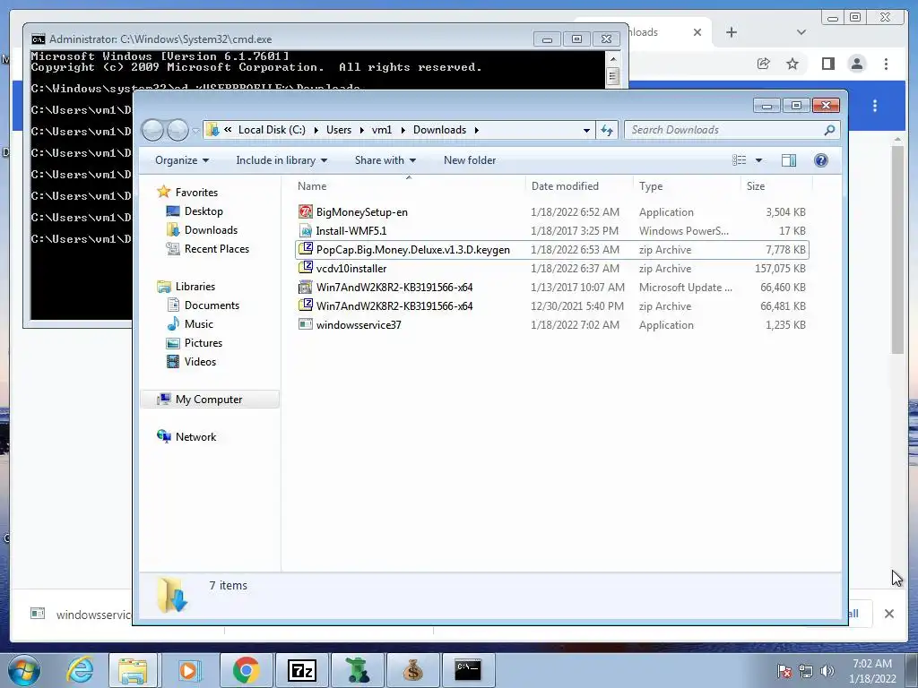Open downloads page three-dot menu
Viewport: 918px width, 688px height.
pyautogui.click(x=875, y=106)
